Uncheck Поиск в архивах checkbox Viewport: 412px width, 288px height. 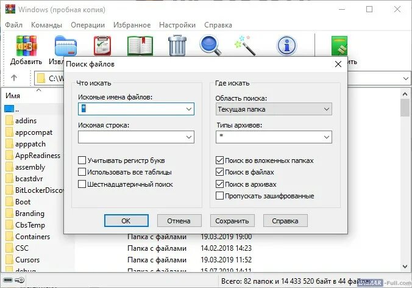pos(219,184)
